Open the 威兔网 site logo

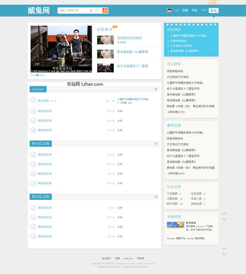click(39, 10)
